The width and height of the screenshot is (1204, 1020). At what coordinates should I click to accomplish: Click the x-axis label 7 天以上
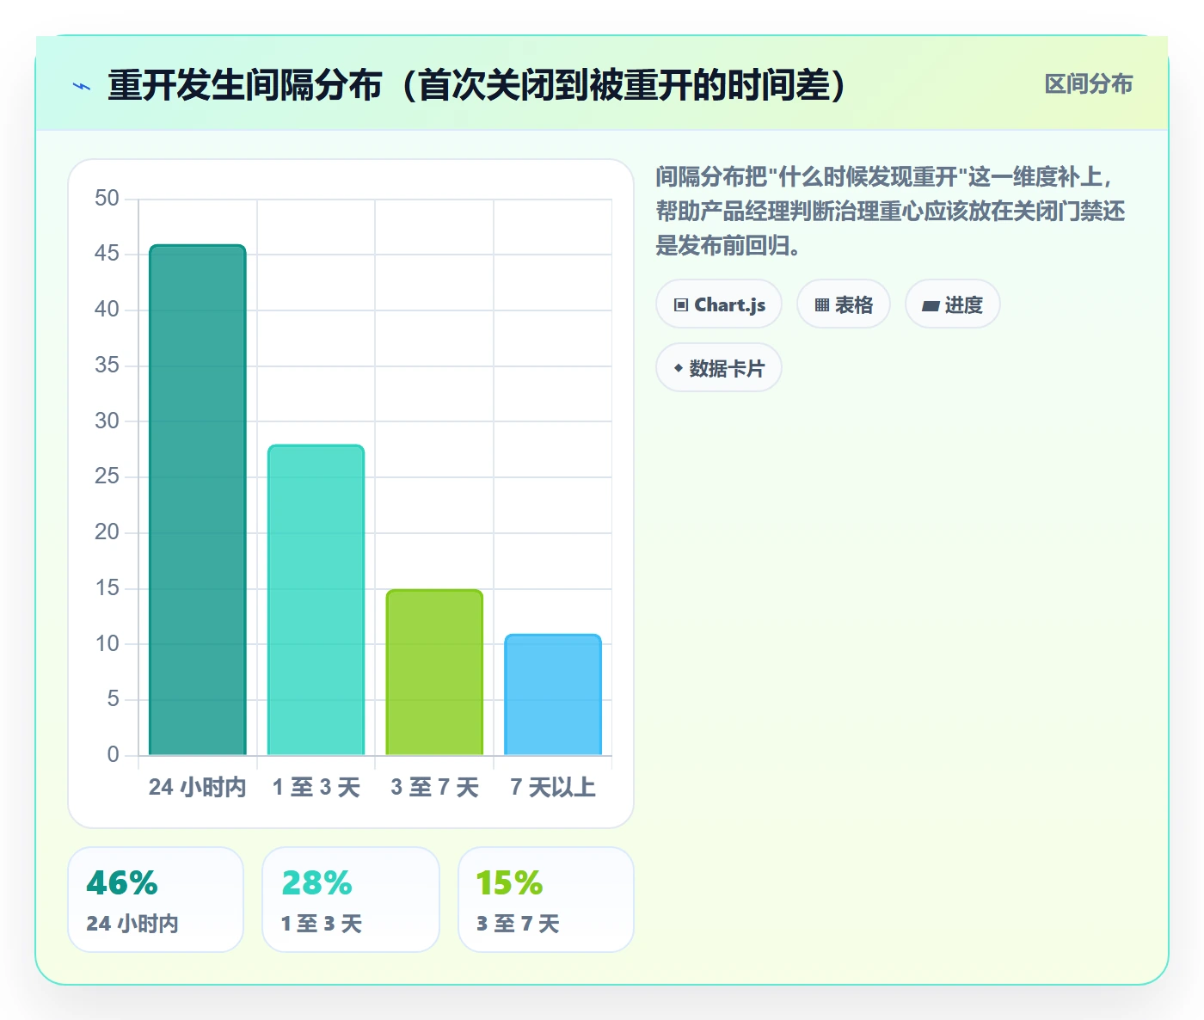click(553, 787)
